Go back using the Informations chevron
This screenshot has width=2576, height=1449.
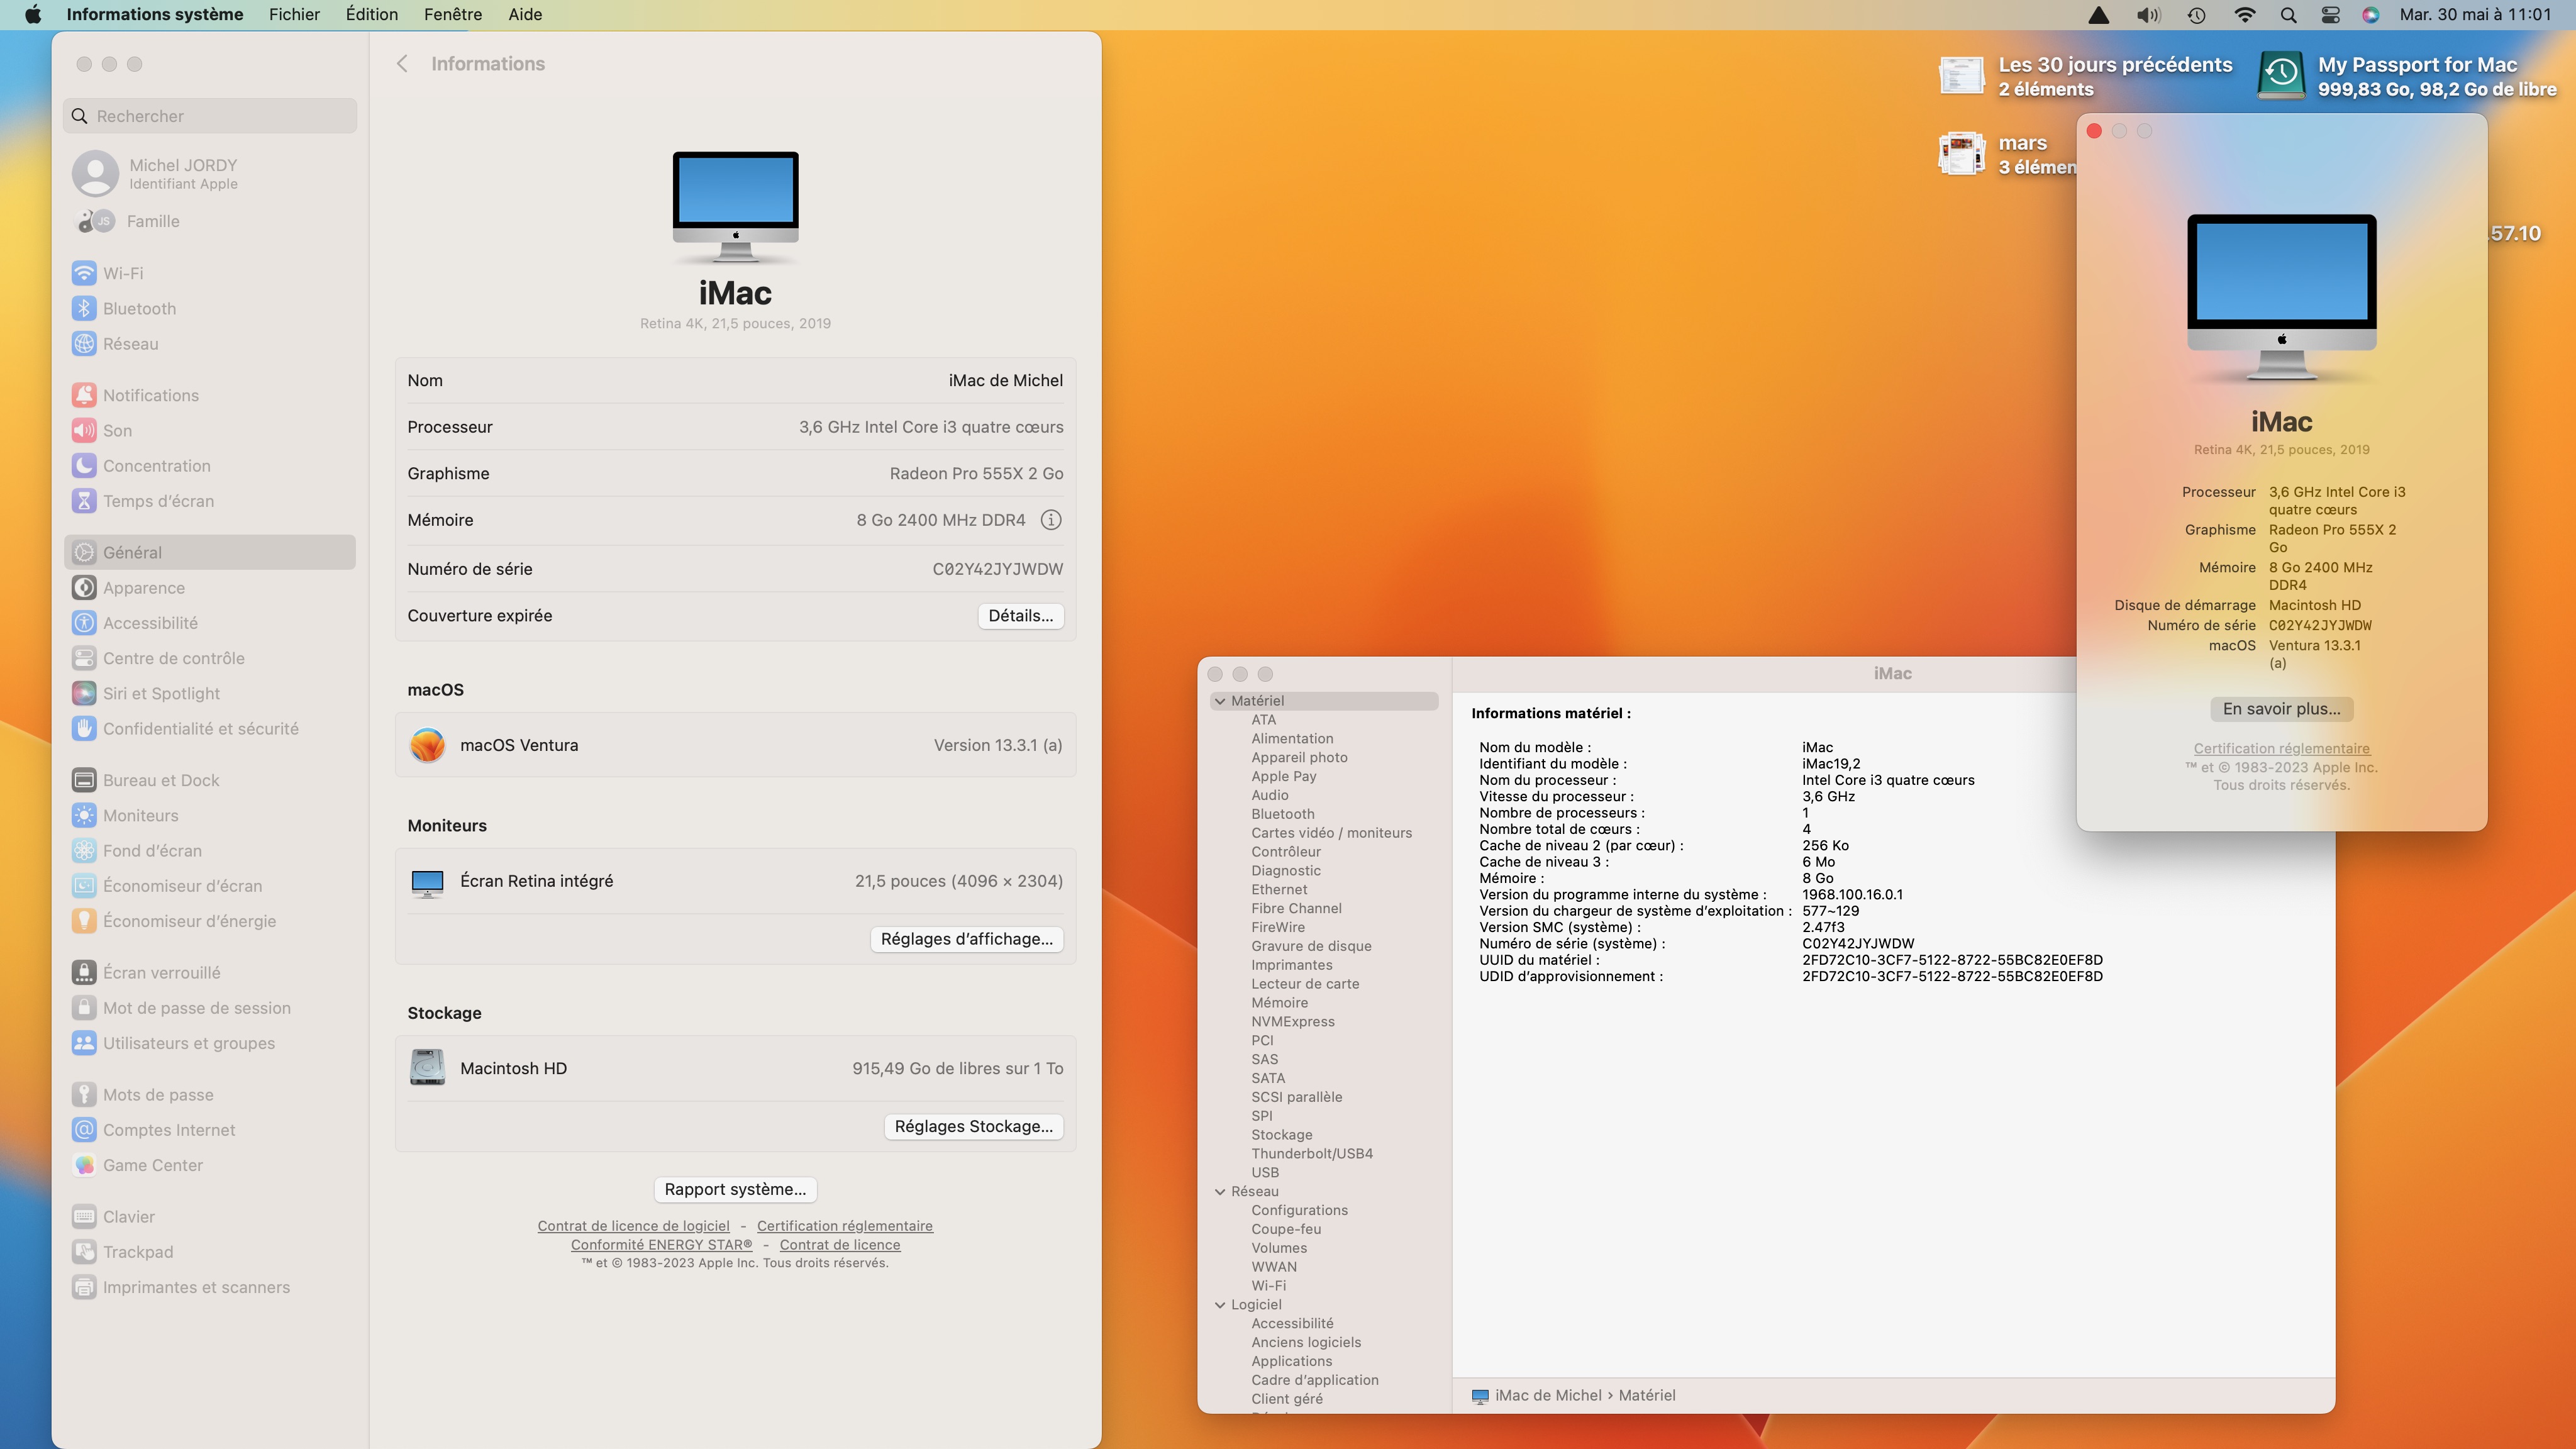[402, 64]
